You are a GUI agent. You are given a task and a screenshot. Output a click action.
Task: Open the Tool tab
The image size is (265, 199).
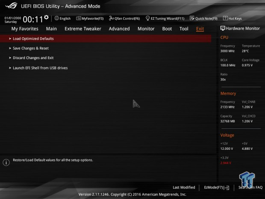click(x=184, y=29)
